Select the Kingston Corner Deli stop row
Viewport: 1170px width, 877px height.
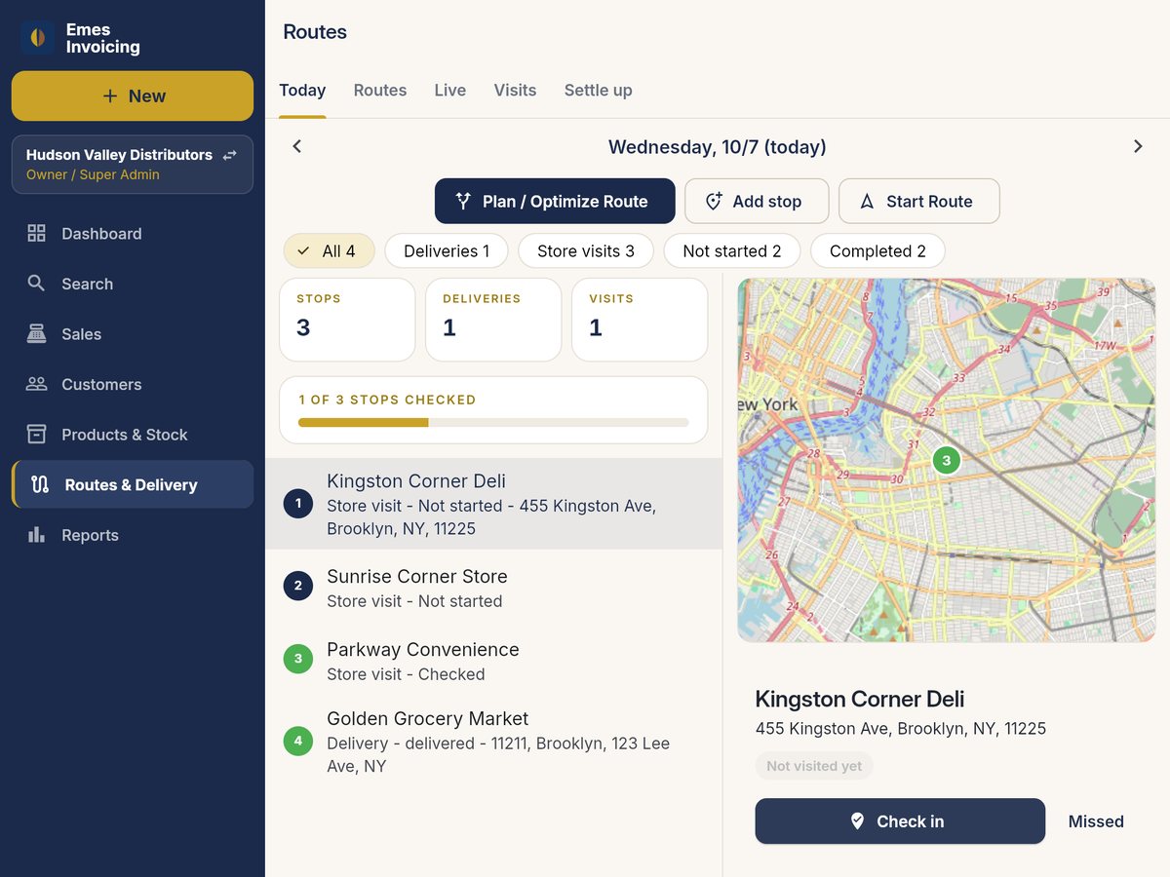tap(493, 504)
